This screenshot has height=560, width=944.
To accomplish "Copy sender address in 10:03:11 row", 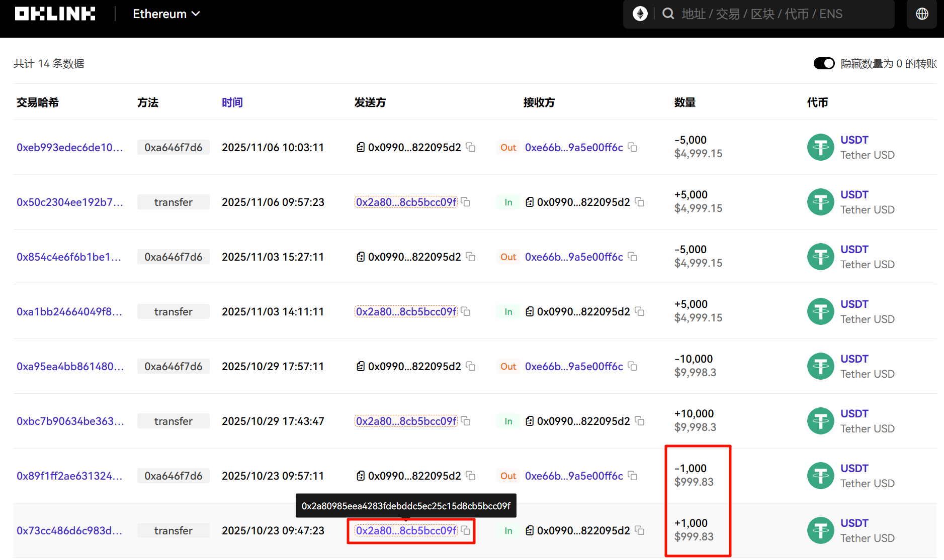I will click(471, 147).
